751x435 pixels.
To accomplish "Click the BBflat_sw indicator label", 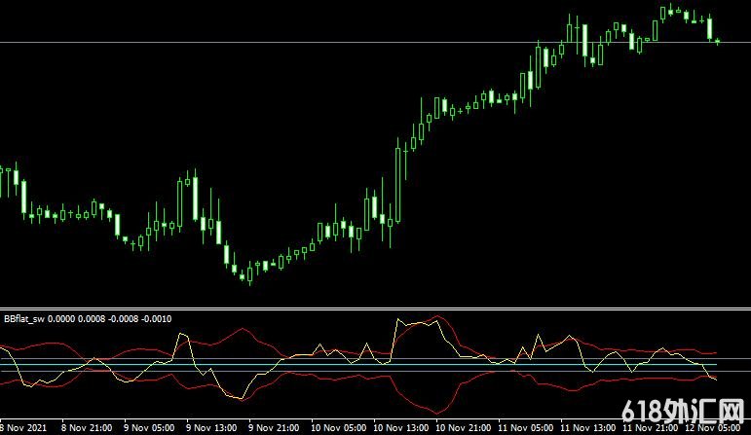I will click(88, 319).
